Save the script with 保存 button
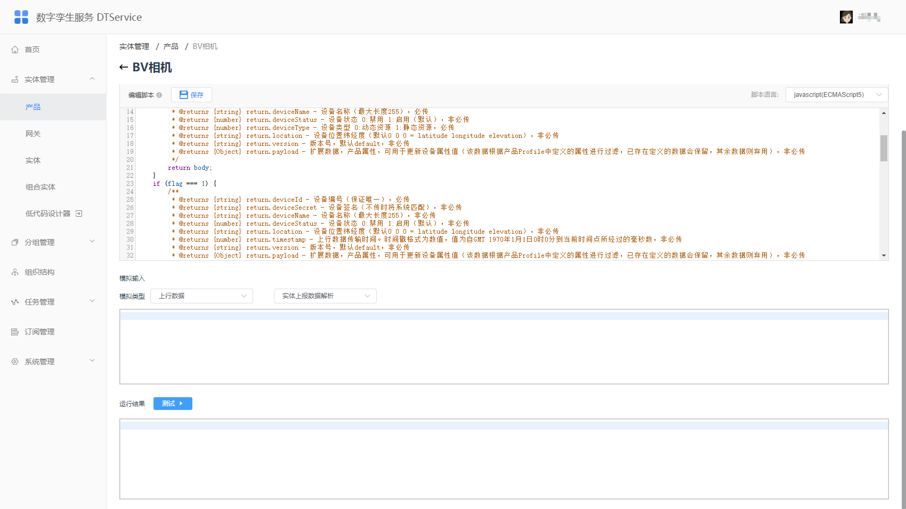This screenshot has height=509, width=906. point(191,95)
